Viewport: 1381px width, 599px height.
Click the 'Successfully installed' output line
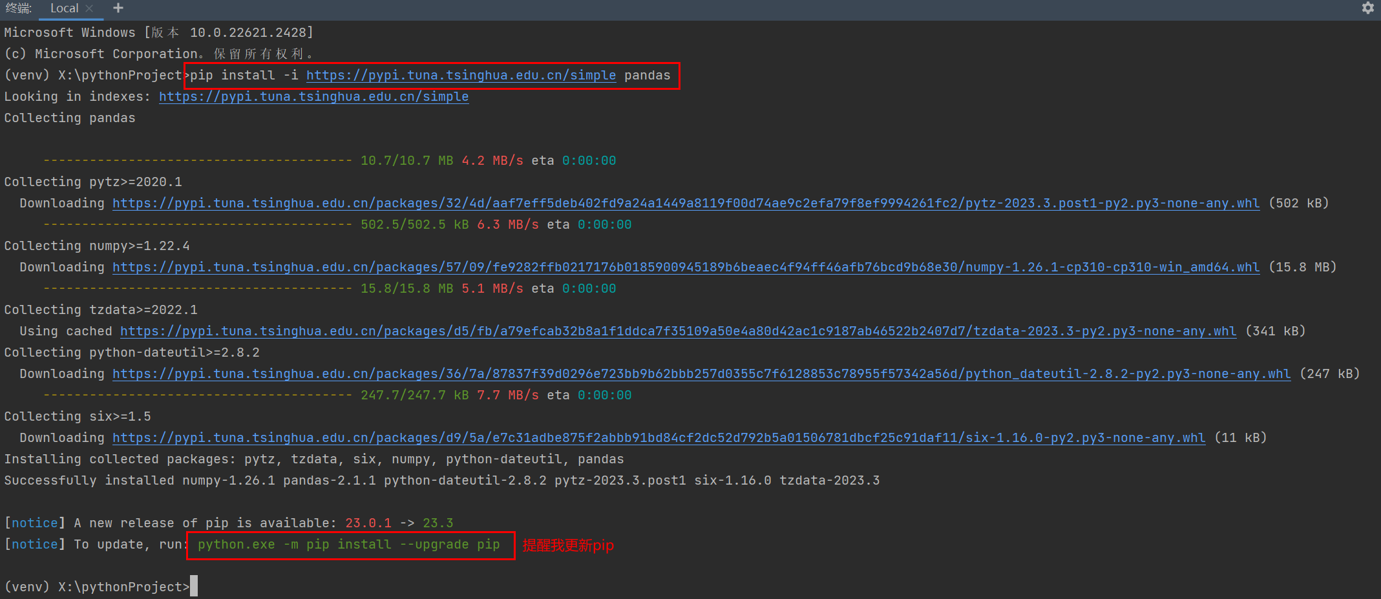(441, 481)
